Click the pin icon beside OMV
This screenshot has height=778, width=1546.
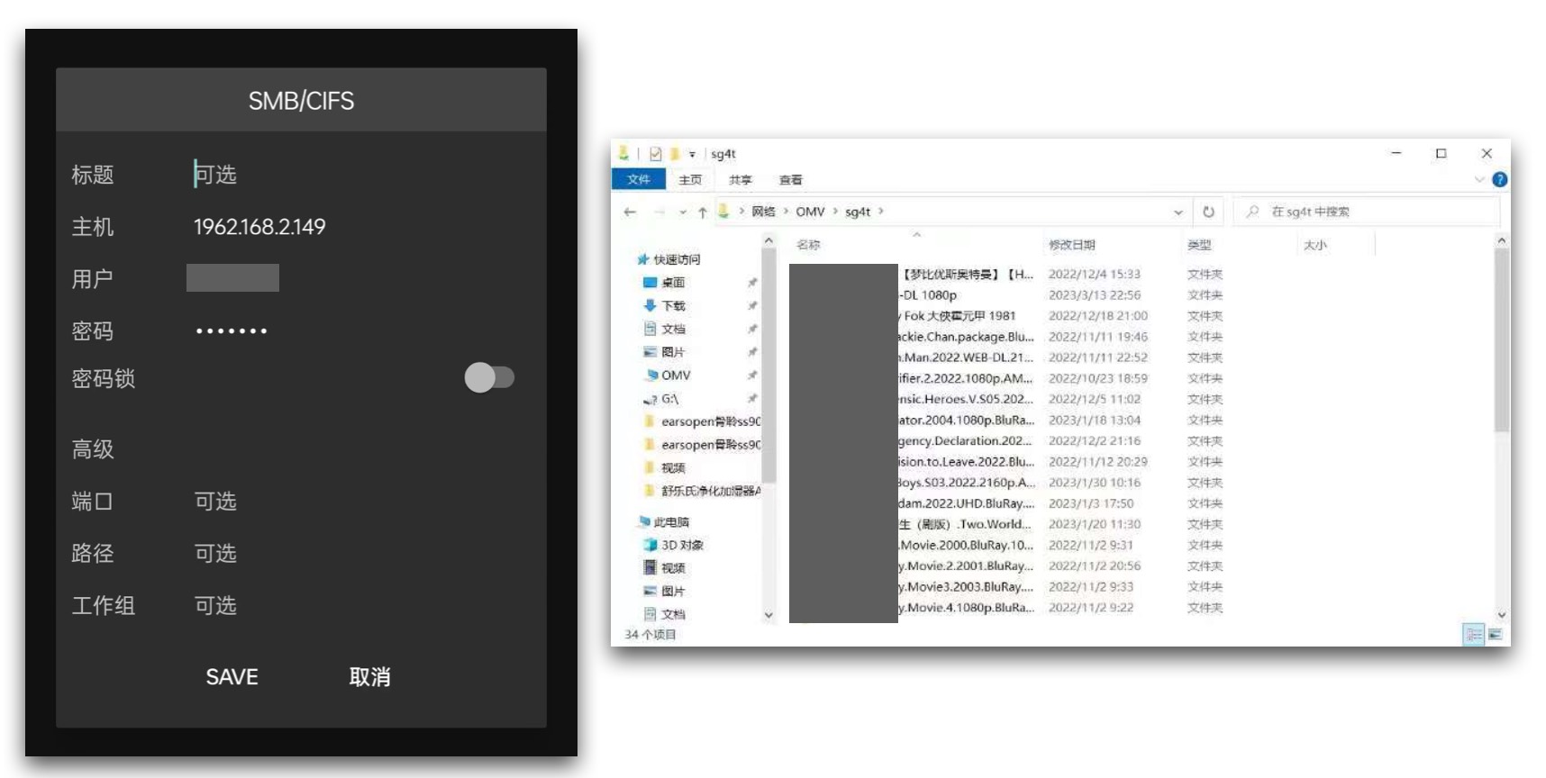pyautogui.click(x=752, y=375)
